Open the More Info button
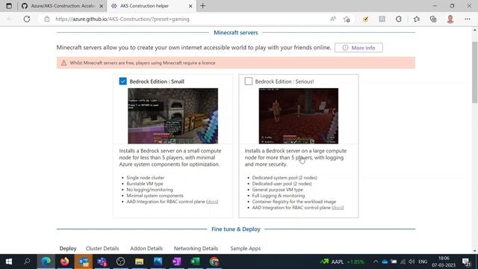Viewport: 478px width, 269px height. point(358,48)
